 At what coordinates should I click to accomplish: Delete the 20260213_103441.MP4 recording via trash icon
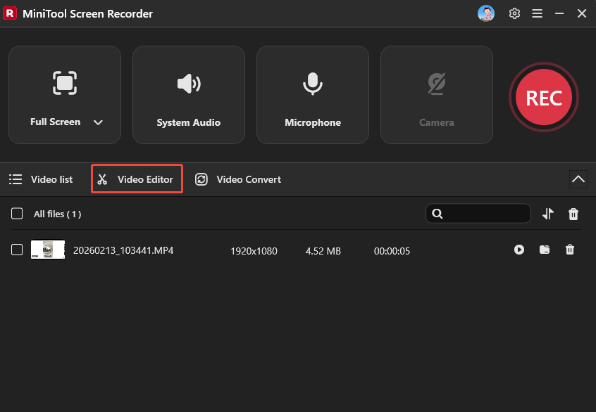pos(570,250)
